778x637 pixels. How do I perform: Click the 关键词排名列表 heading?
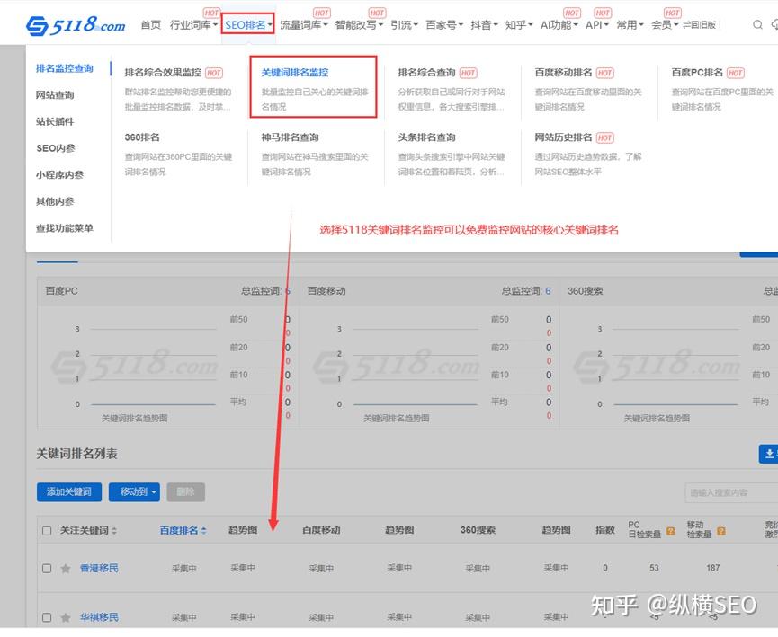point(77,454)
